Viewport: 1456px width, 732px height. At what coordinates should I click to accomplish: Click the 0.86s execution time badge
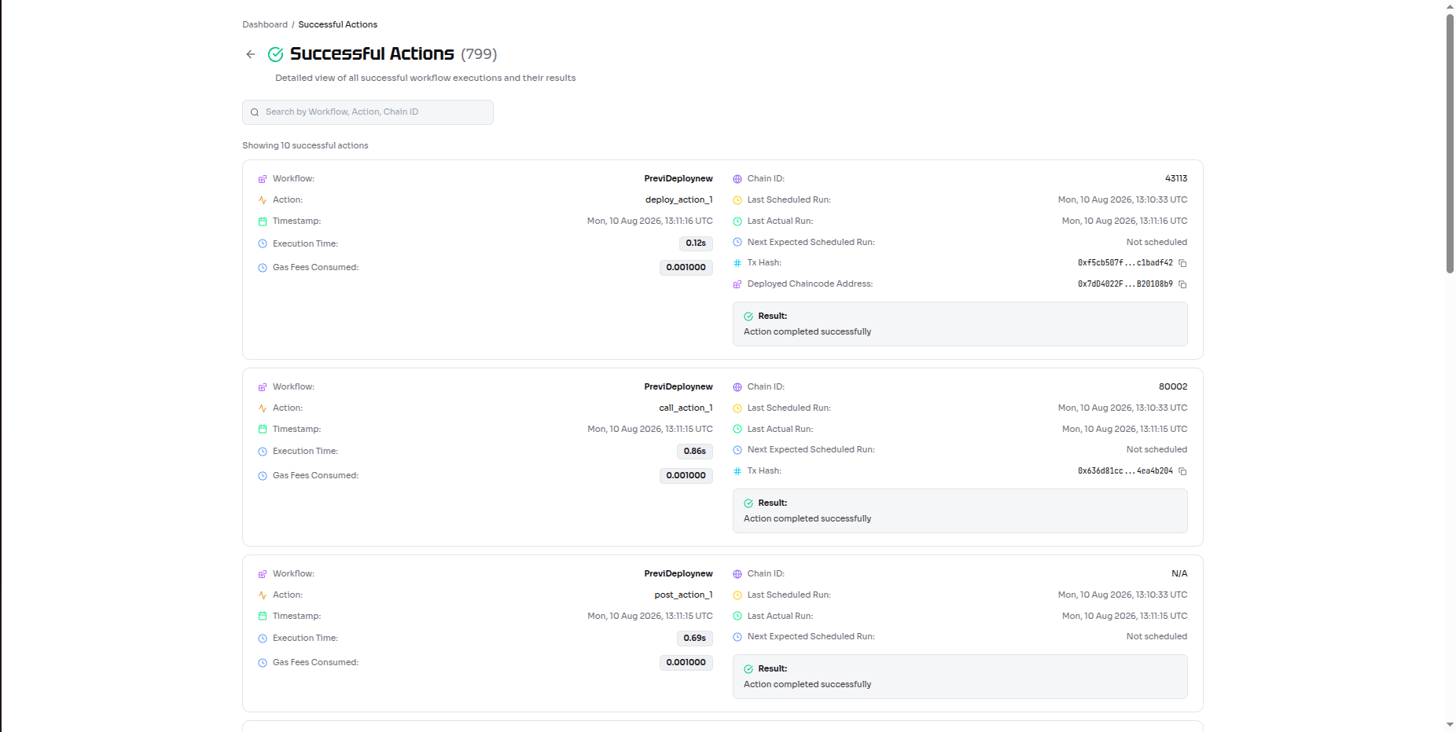point(695,452)
